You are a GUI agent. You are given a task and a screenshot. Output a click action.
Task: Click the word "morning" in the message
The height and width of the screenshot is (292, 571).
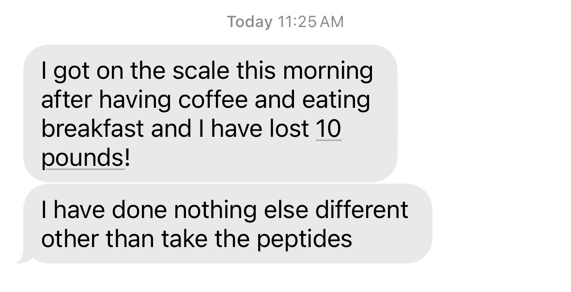[328, 71]
